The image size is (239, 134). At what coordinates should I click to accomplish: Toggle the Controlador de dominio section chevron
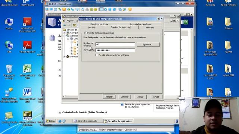(60, 112)
